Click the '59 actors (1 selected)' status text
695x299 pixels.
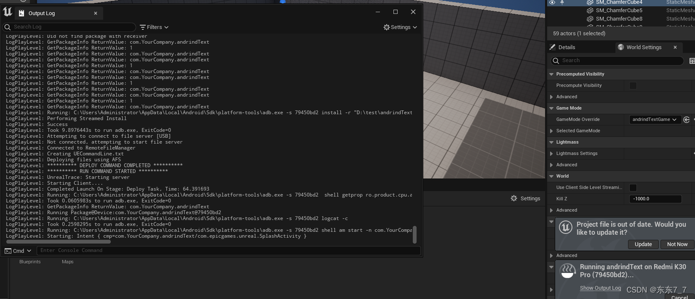pos(579,34)
